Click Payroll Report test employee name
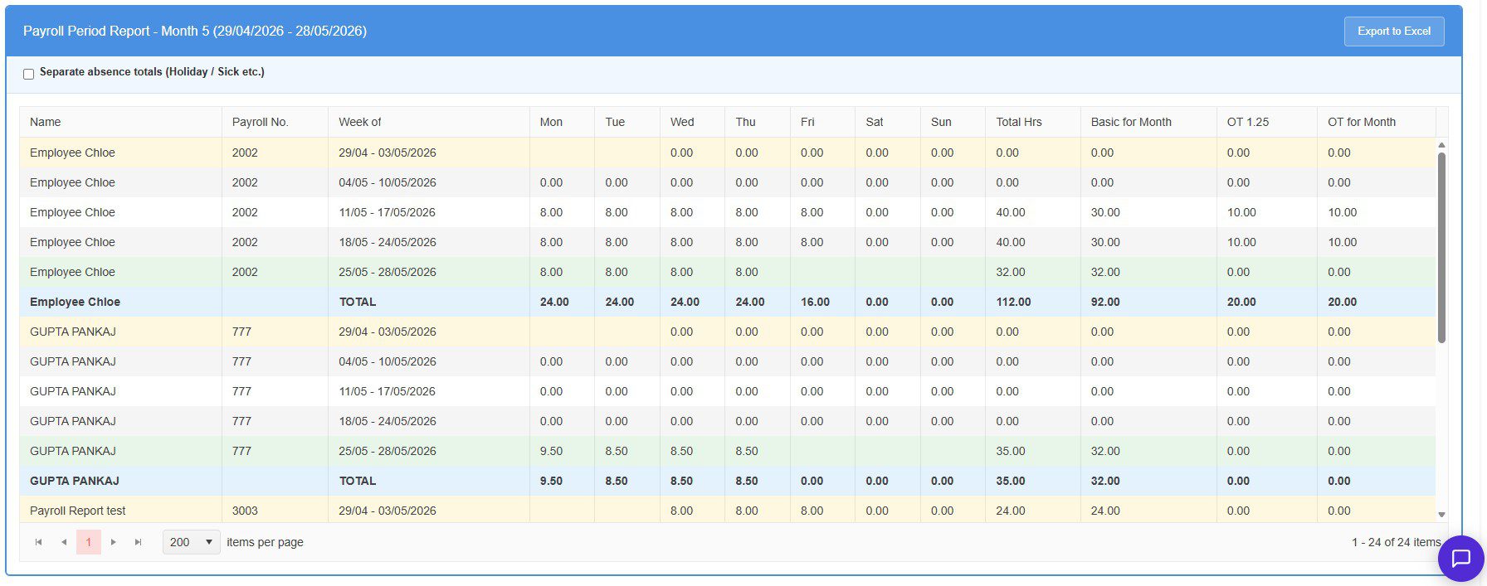 click(78, 511)
